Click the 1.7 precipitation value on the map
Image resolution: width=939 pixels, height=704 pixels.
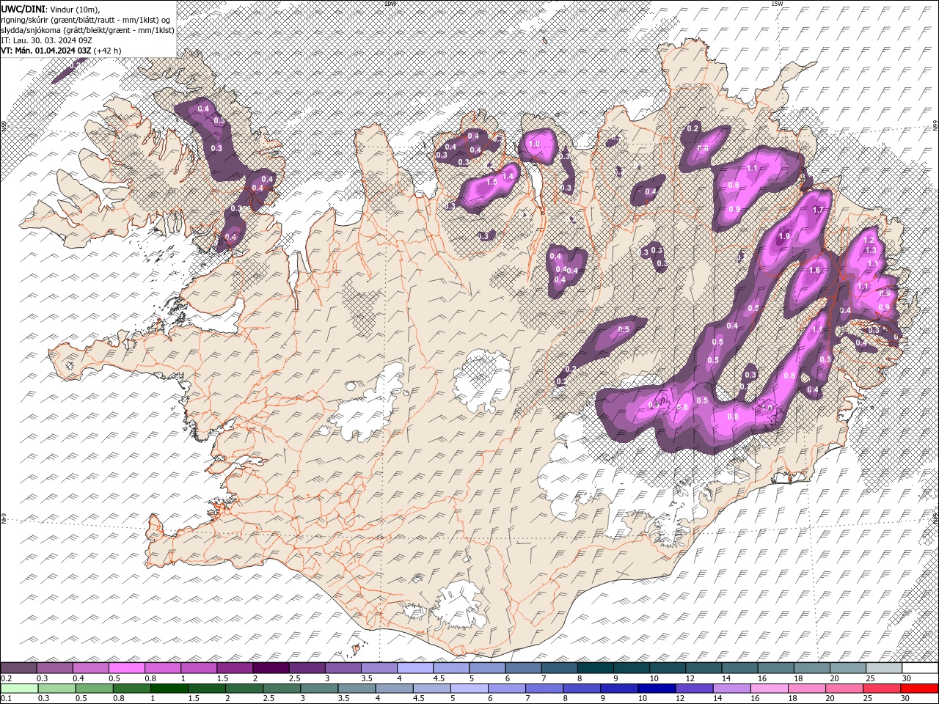[819, 210]
